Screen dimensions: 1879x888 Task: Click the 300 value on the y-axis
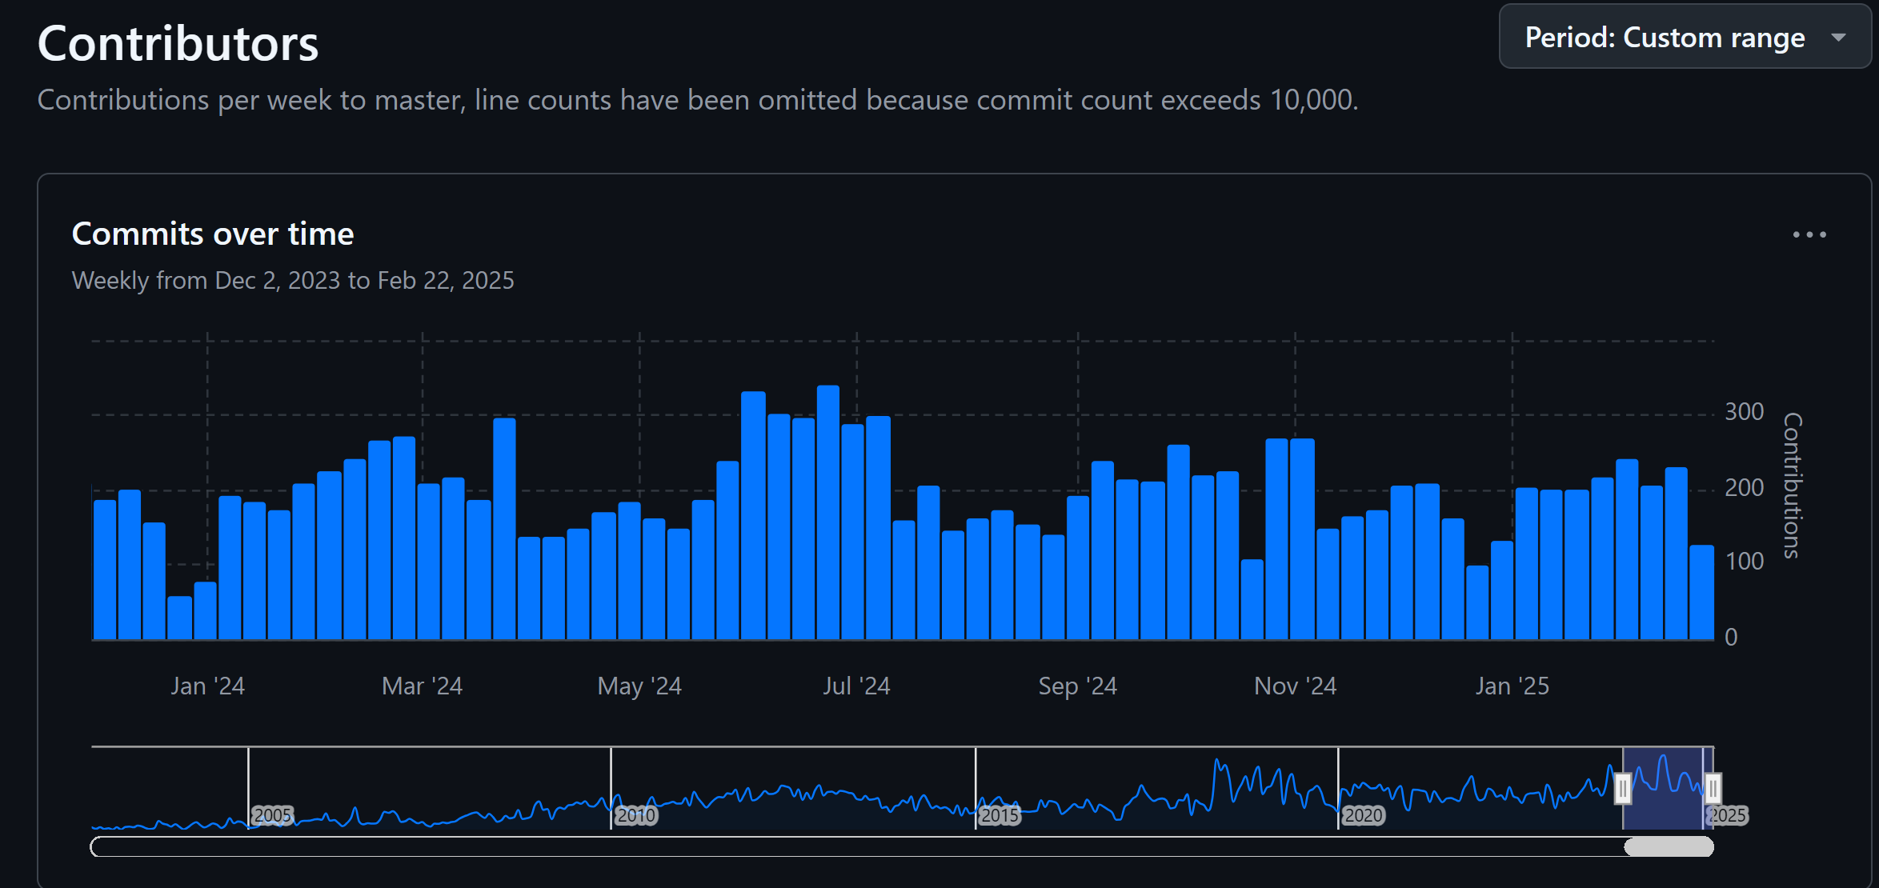pos(1744,411)
